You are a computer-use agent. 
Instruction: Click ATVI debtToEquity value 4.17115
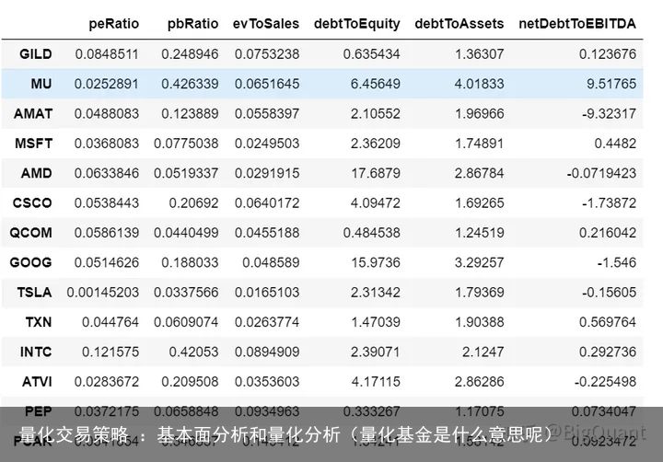tap(376, 382)
